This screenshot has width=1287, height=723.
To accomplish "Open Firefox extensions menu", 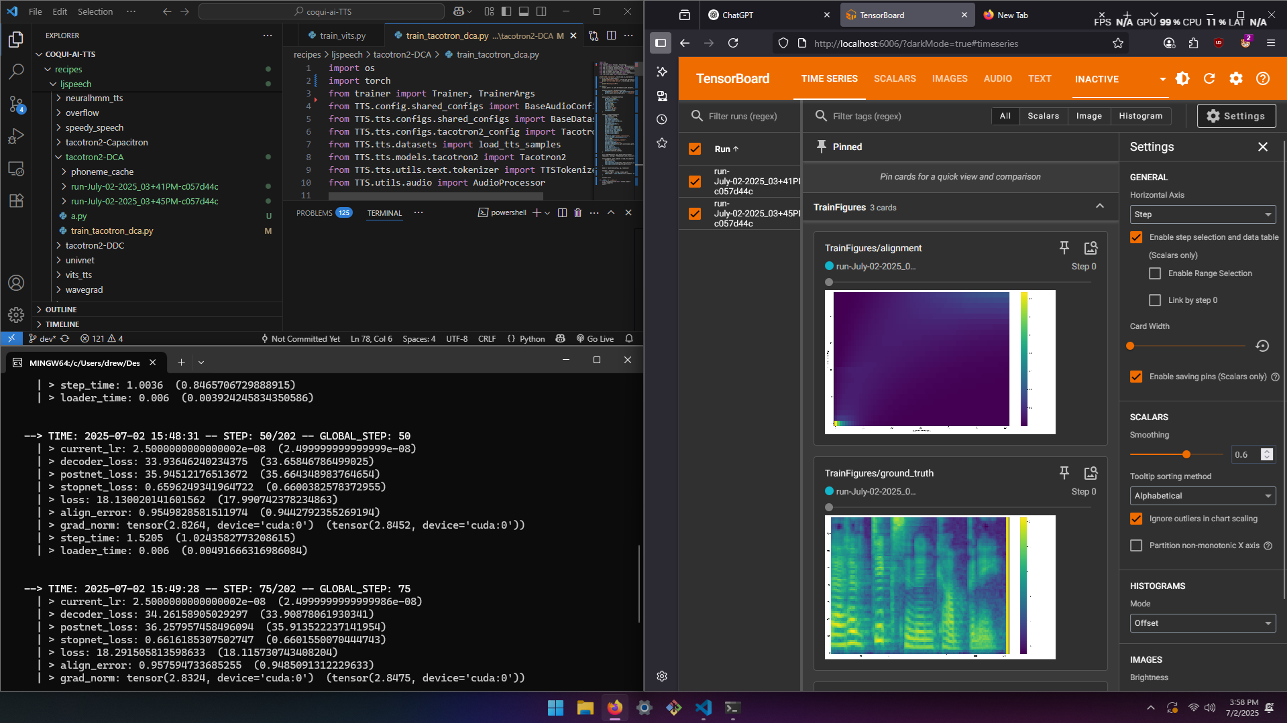I will pyautogui.click(x=1193, y=44).
